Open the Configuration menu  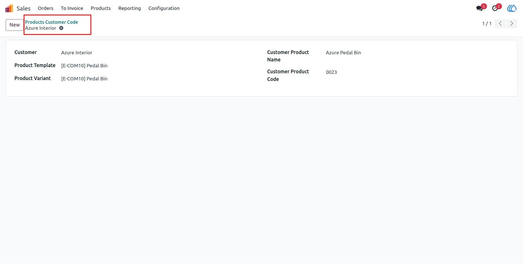(164, 8)
